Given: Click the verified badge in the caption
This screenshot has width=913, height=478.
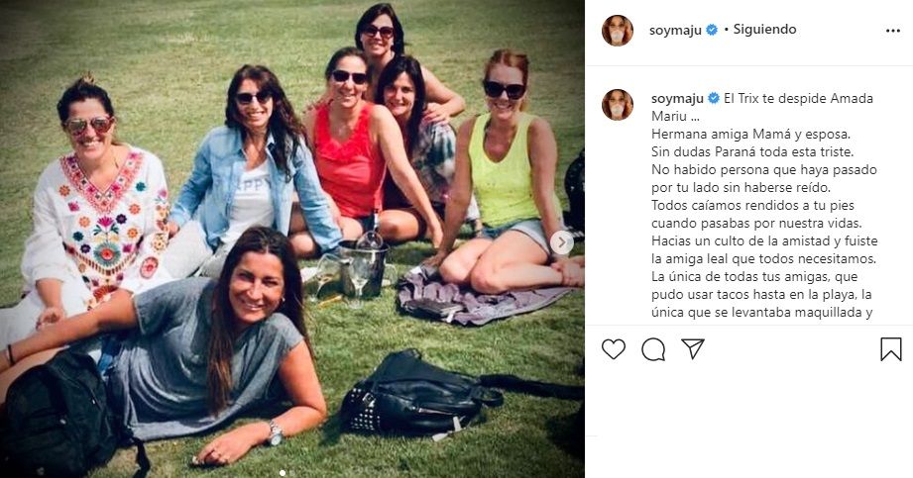Looking at the screenshot, I should pyautogui.click(x=713, y=98).
